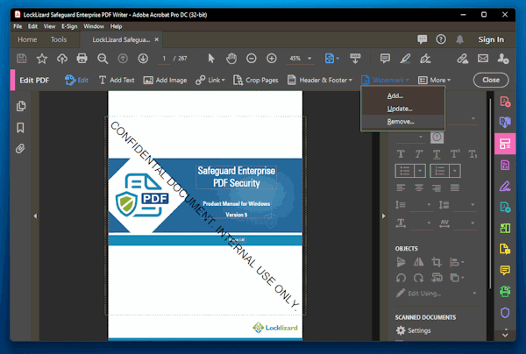Click the share with others person icon
This screenshot has width=526, height=354.
(x=503, y=59)
